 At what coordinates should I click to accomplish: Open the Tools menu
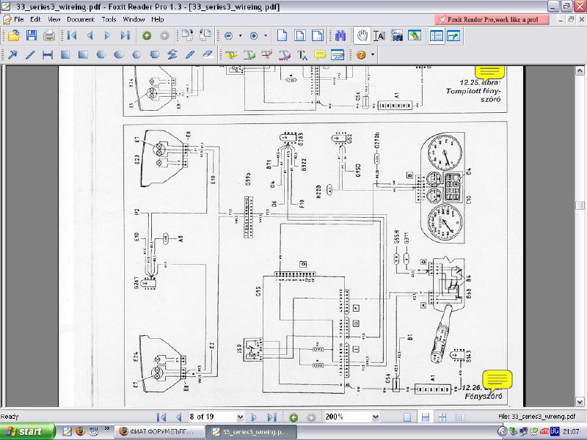[109, 19]
